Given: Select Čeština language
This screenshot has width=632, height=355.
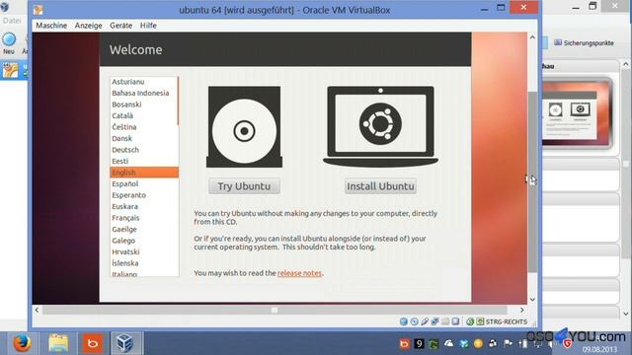Looking at the screenshot, I should [143, 127].
